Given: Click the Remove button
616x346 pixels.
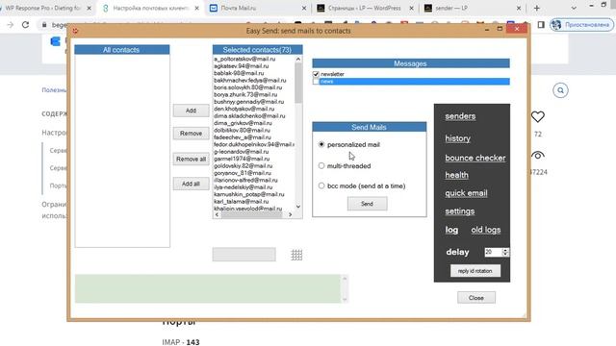Looking at the screenshot, I should tap(191, 134).
